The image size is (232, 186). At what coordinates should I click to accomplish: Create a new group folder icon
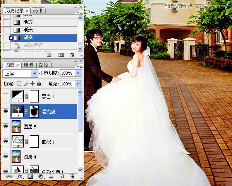point(51,176)
